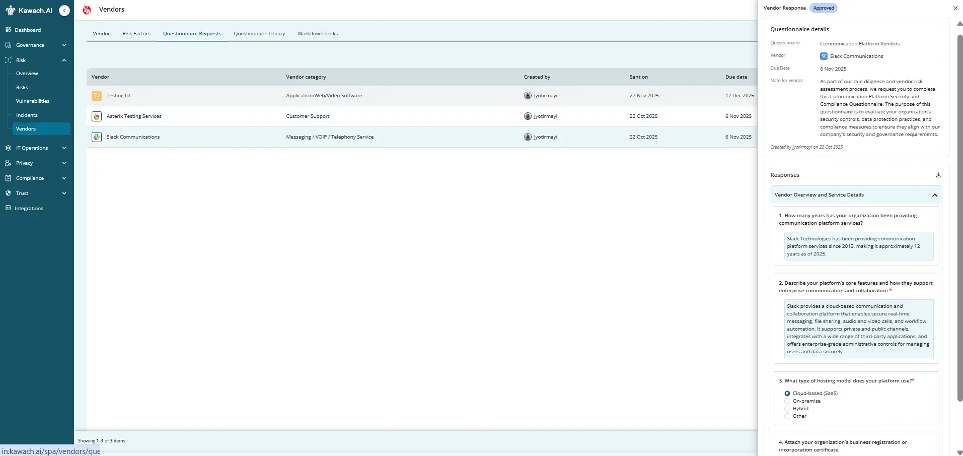Click the Compliance clipboard icon
This screenshot has height=456, width=963.
[8, 178]
